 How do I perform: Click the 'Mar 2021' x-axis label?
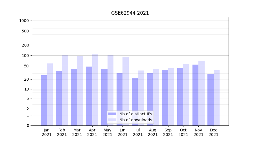click(77, 132)
